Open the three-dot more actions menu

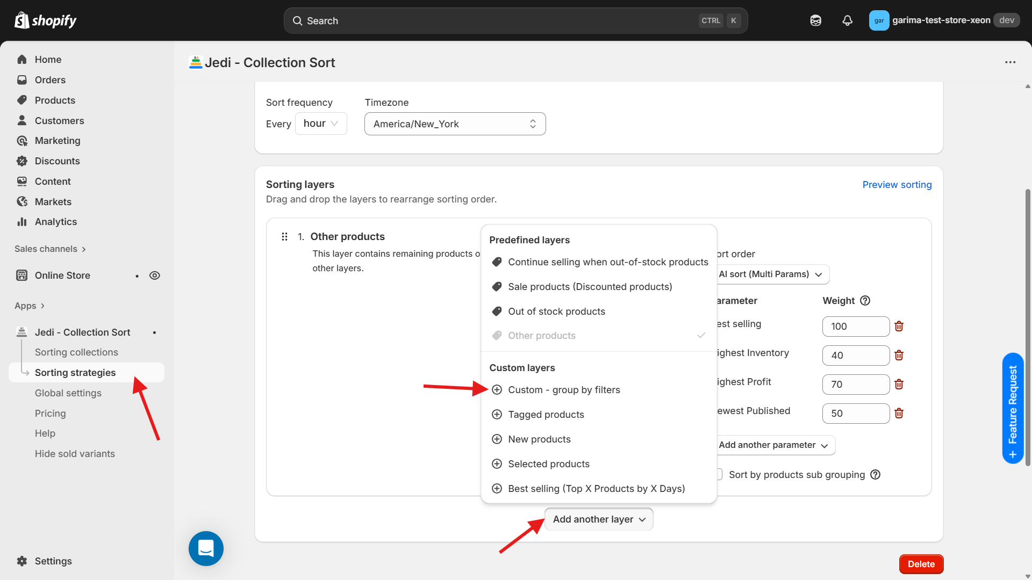[1010, 62]
